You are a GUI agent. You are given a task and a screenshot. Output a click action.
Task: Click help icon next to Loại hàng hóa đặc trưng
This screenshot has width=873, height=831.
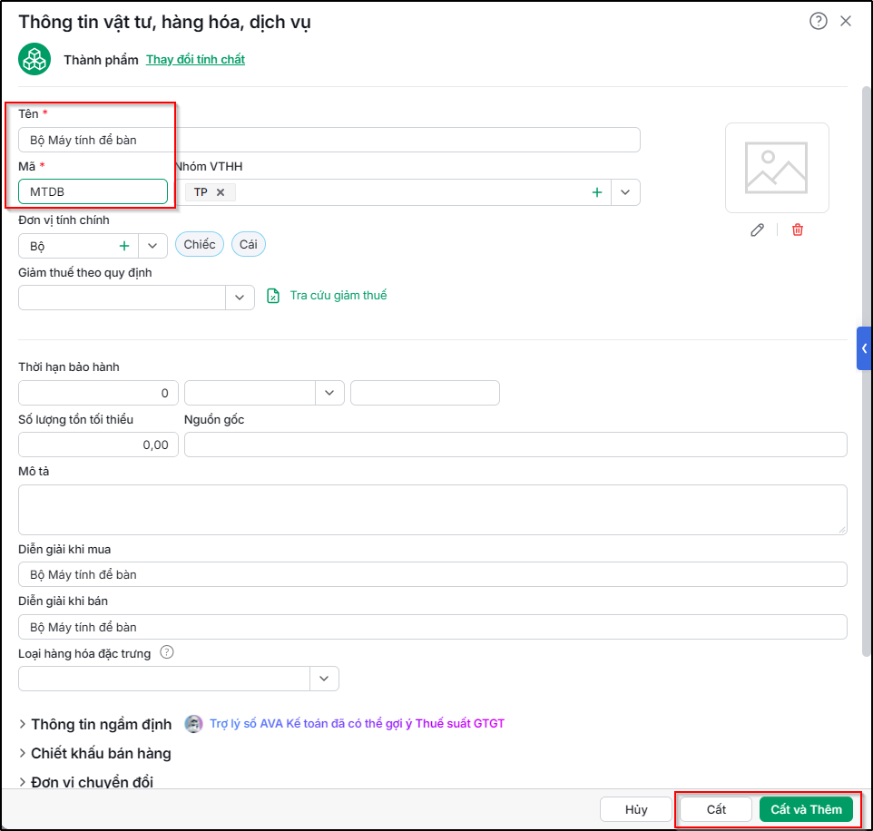[x=167, y=652]
